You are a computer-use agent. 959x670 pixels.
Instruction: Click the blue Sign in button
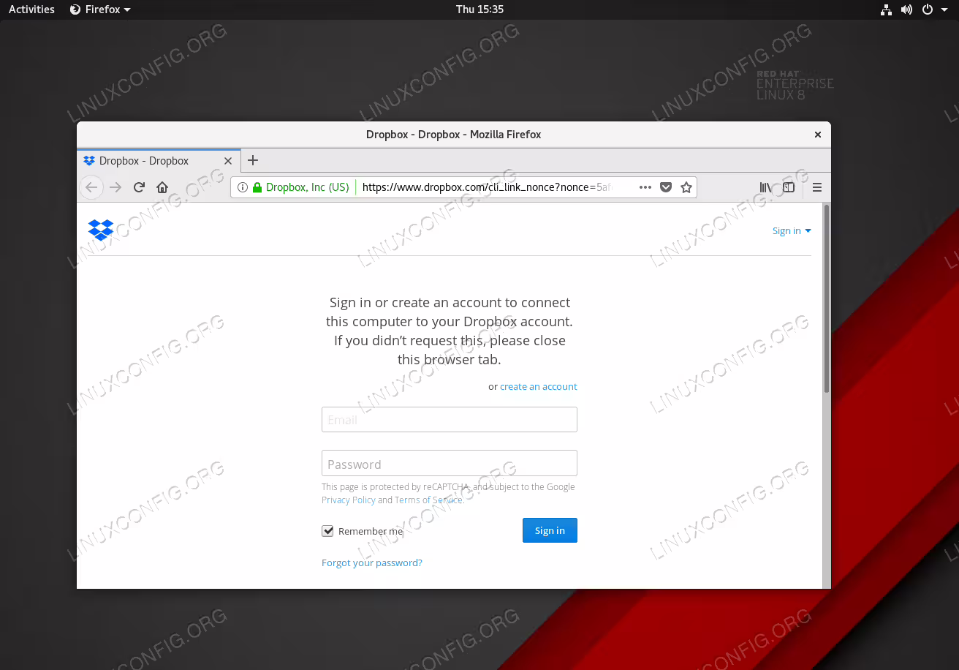[x=550, y=530]
